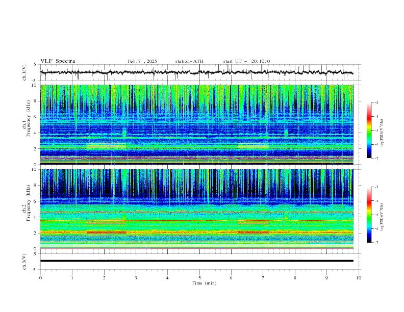Image resolution: width=404 pixels, height=312 pixels.
Task: Click the "4" tick on the time axis
Action: [x=168, y=278]
